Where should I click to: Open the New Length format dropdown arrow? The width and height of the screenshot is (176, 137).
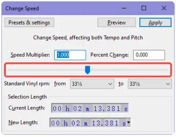pyautogui.click(x=129, y=122)
